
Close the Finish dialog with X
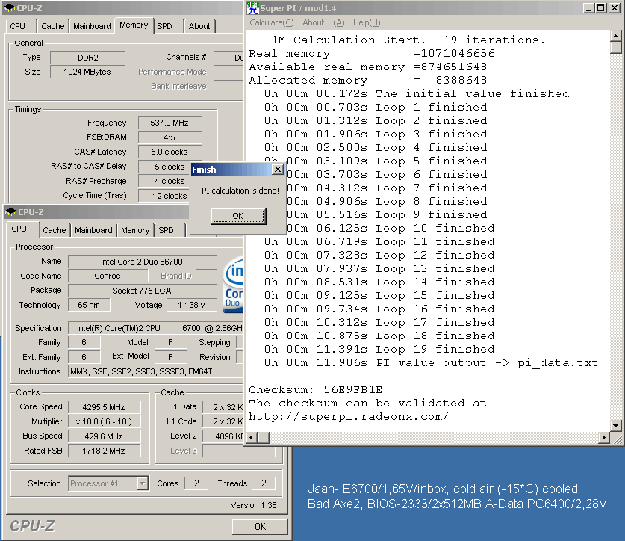(x=278, y=170)
